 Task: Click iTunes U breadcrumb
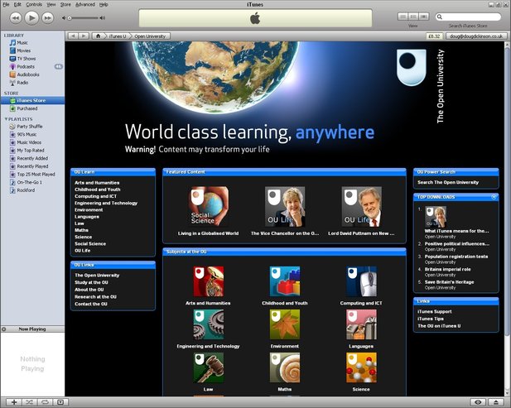pos(118,36)
